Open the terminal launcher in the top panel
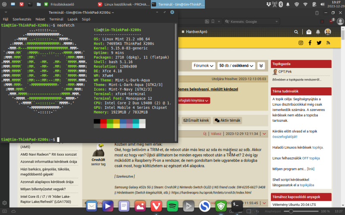This screenshot has height=215, width=345. (x=30, y=4)
